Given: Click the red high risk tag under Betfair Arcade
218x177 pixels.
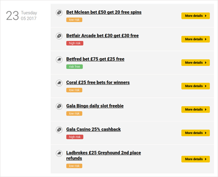Looking at the screenshot, I should (x=75, y=43).
